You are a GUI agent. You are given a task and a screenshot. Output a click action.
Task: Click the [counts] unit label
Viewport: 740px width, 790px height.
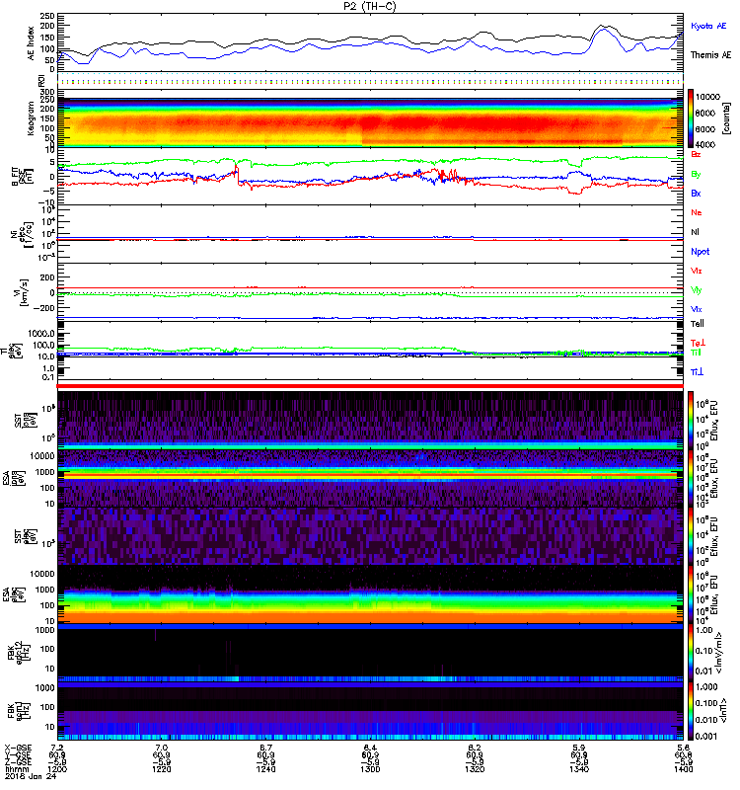726,118
